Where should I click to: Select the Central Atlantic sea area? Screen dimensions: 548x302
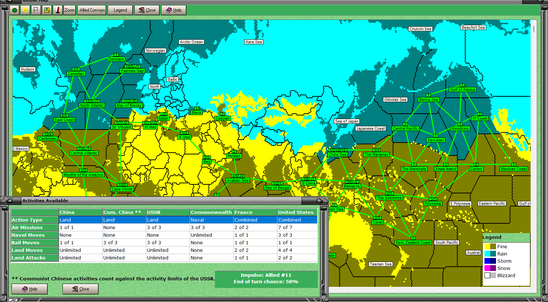click(84, 153)
